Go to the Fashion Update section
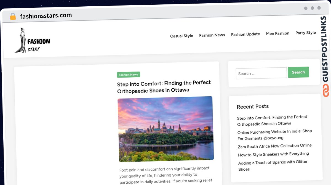331x185 pixels. point(245,34)
